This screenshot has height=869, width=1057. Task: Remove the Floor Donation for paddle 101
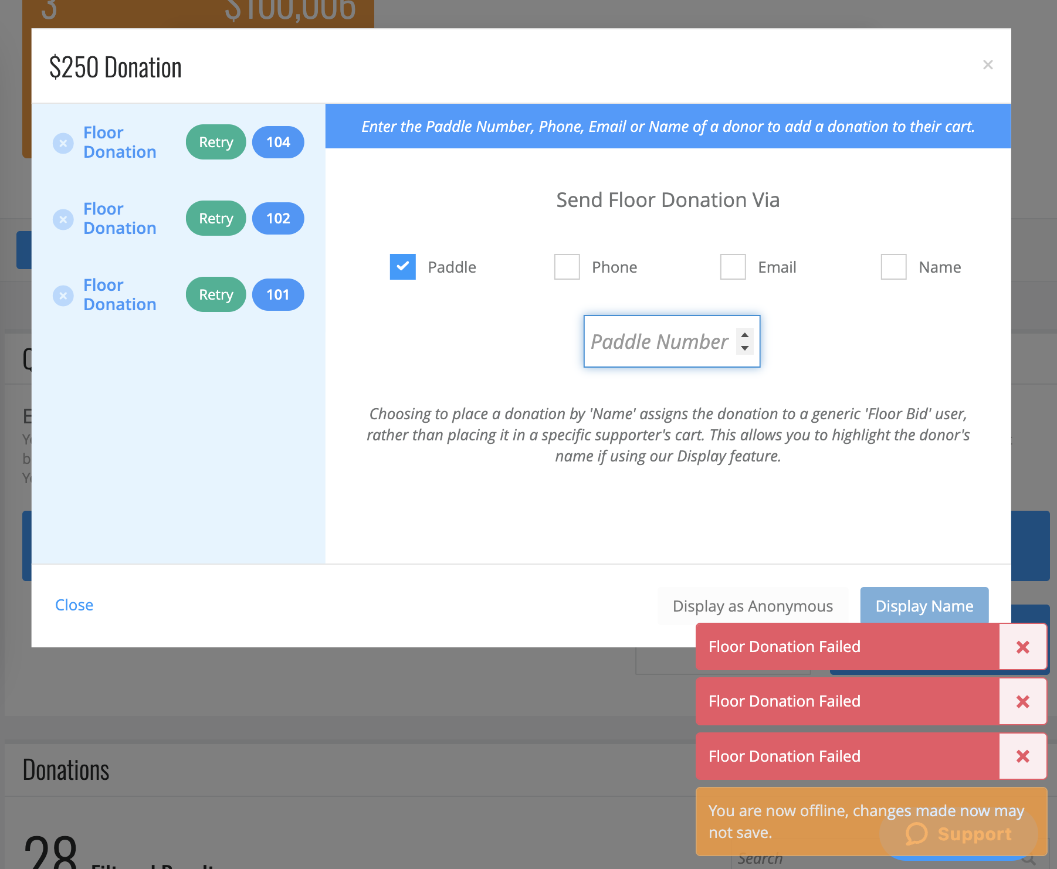(63, 295)
